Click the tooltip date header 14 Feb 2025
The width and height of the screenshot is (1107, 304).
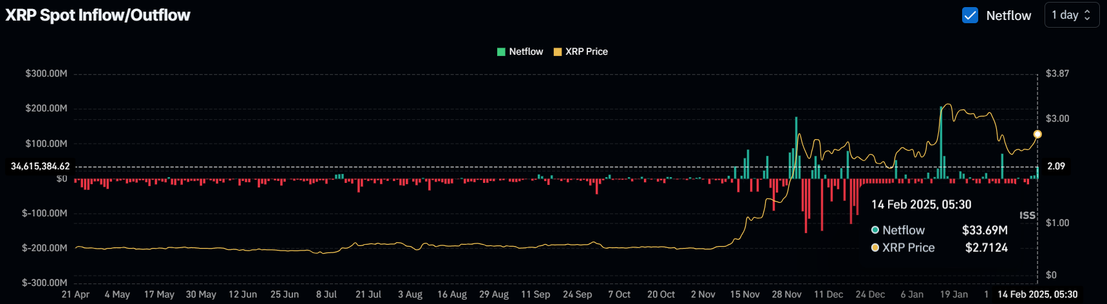[922, 205]
